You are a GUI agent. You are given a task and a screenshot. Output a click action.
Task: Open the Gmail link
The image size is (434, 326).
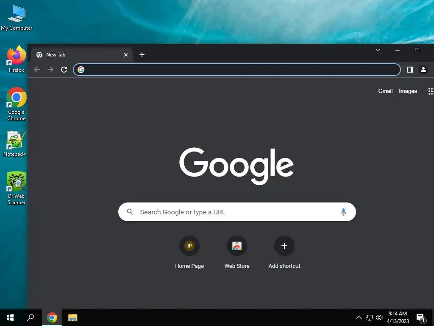click(385, 91)
